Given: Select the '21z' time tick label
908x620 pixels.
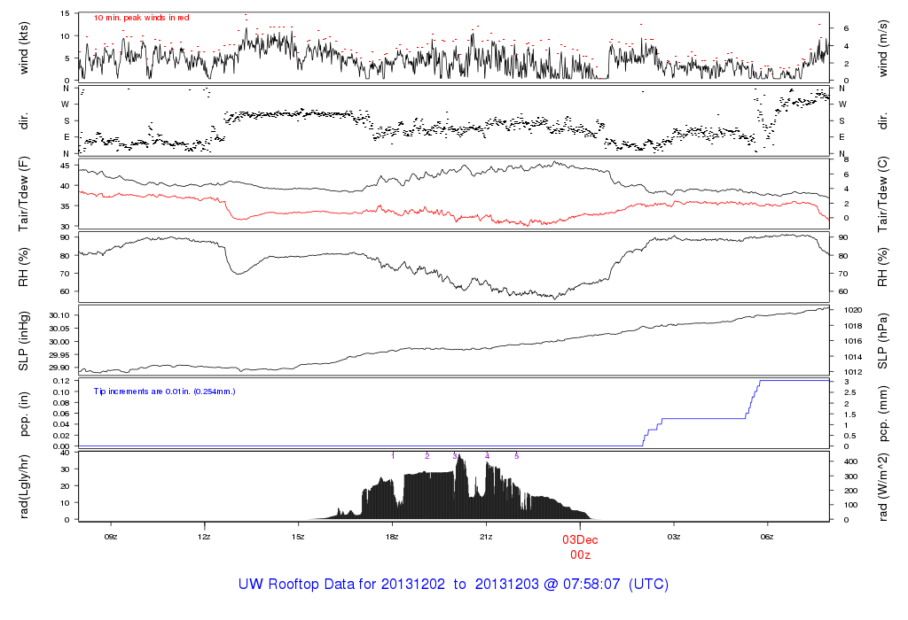Looking at the screenshot, I should tap(486, 537).
